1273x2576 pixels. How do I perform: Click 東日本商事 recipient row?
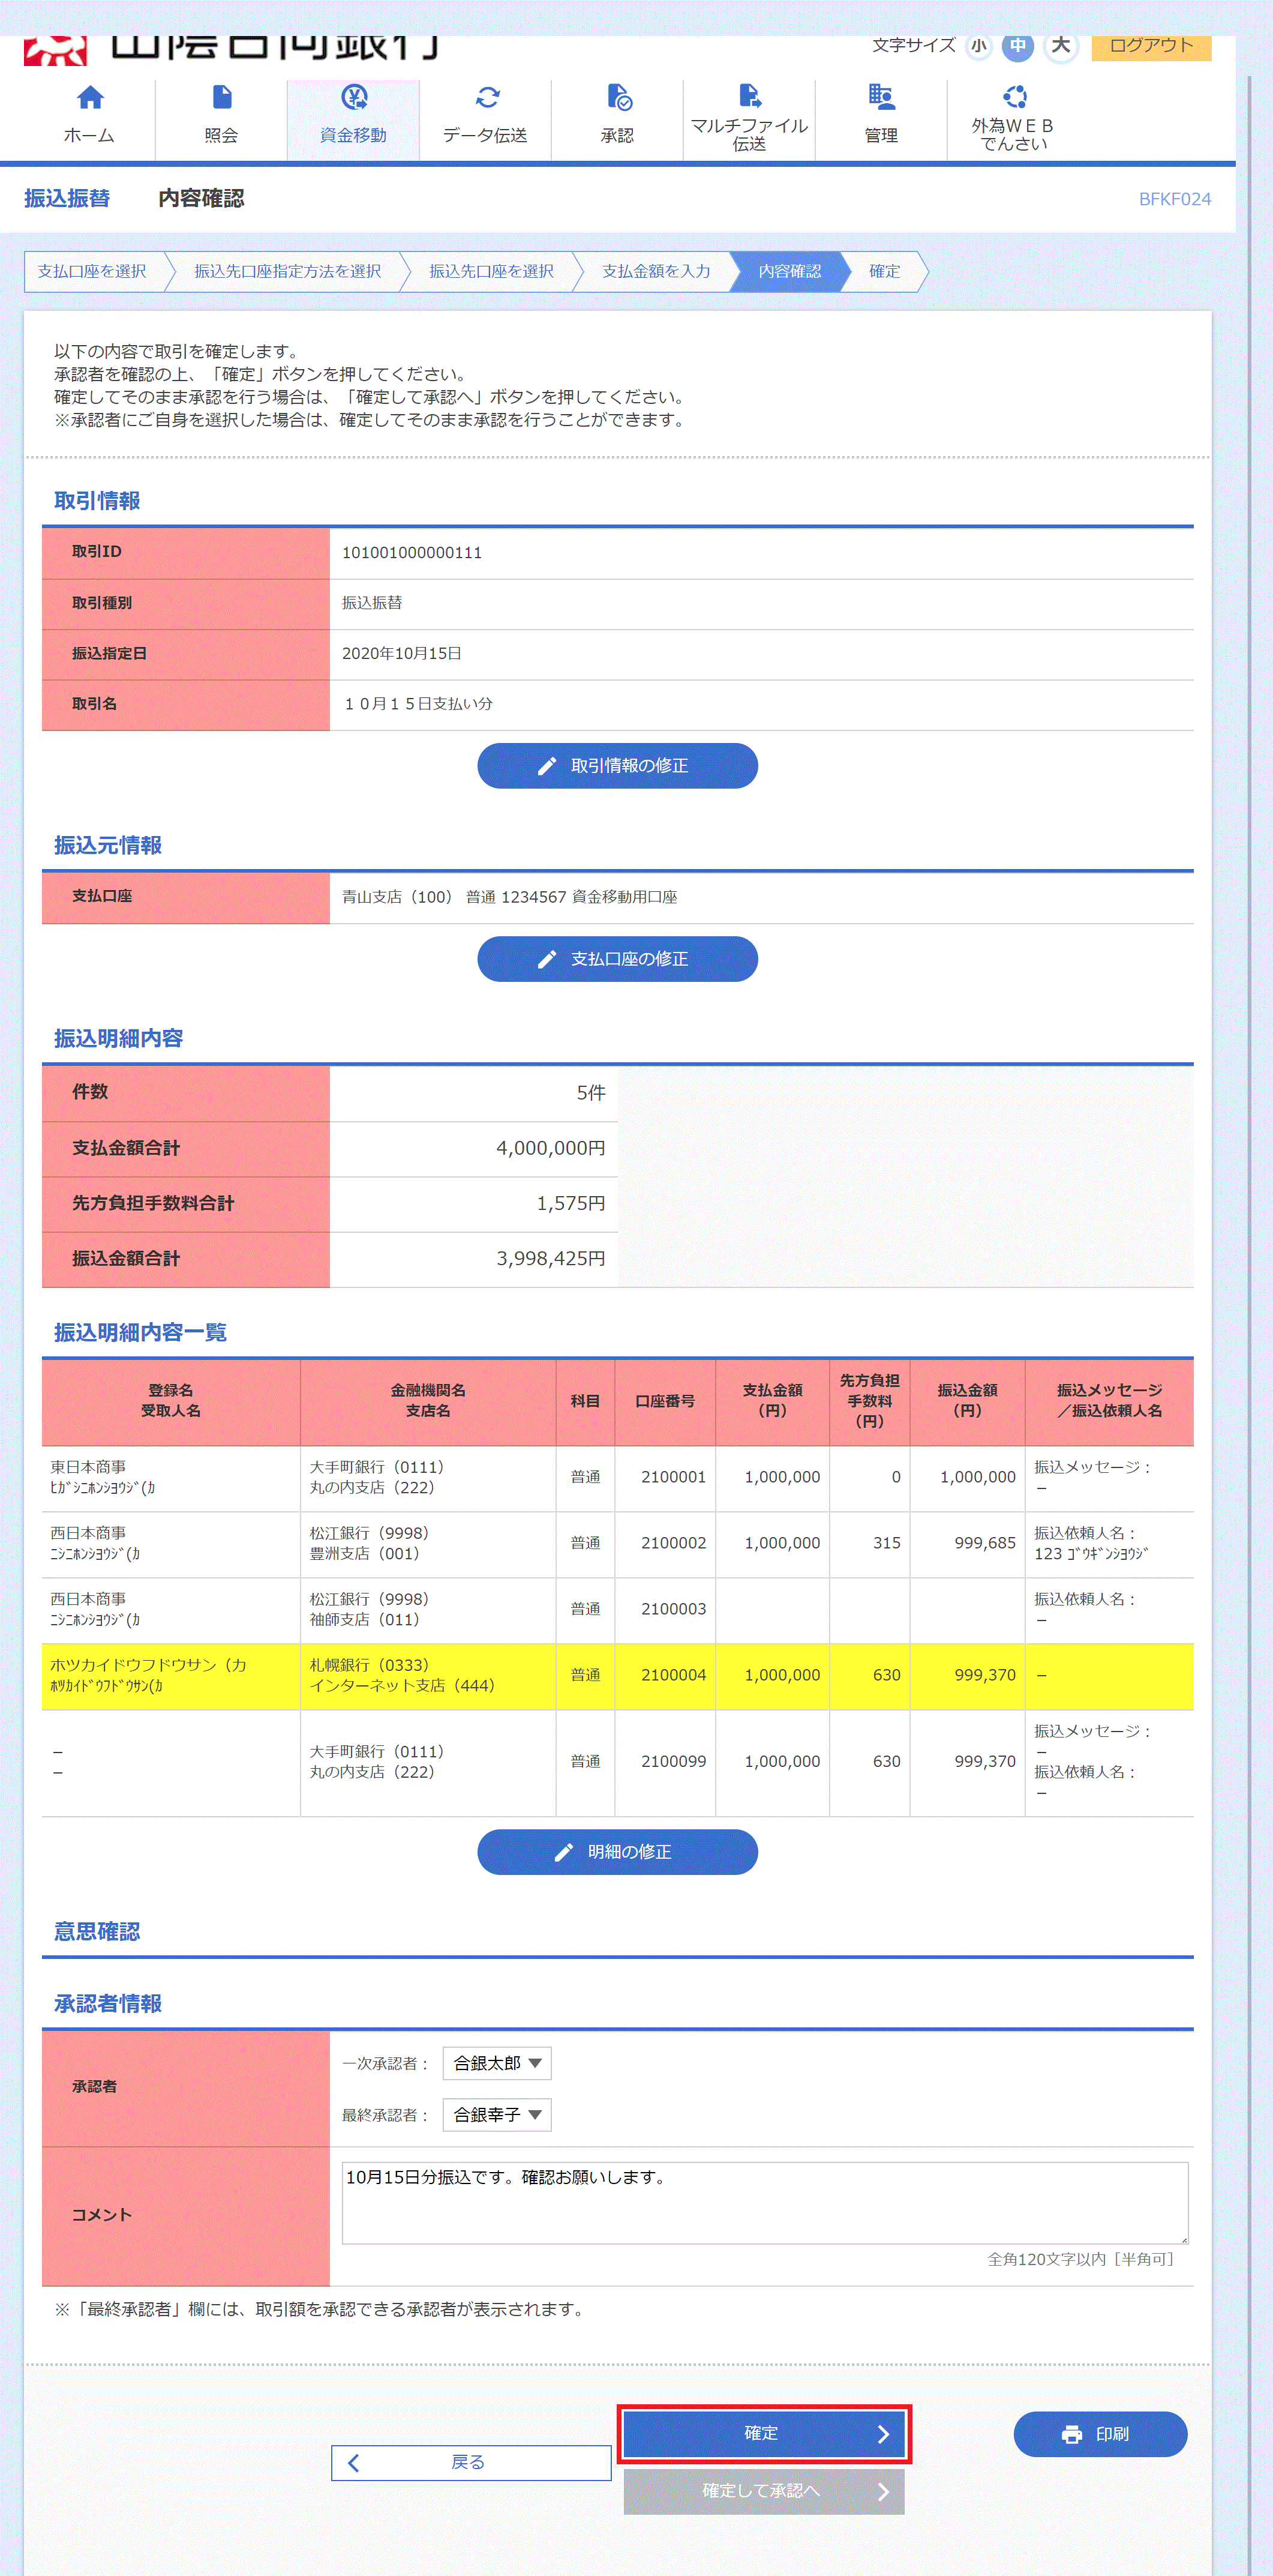pyautogui.click(x=617, y=1478)
